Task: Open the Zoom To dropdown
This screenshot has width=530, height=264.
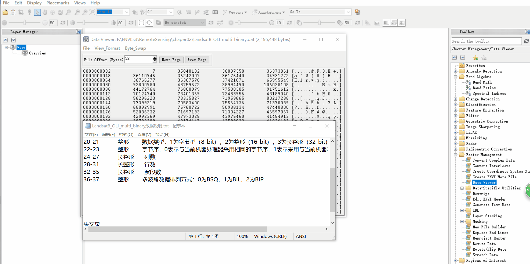Action: (x=127, y=12)
